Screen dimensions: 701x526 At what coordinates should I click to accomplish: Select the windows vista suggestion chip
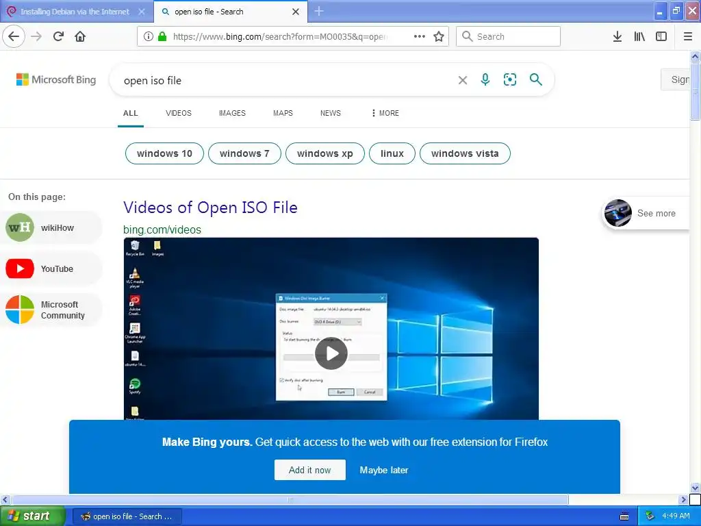coord(465,153)
